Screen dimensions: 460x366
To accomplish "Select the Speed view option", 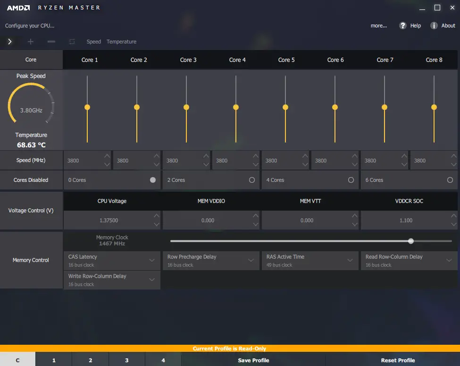I will point(93,42).
